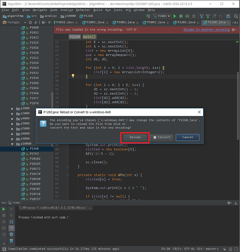Rerun P2003 in Run panel
The image size is (240, 252).
pos(4,209)
